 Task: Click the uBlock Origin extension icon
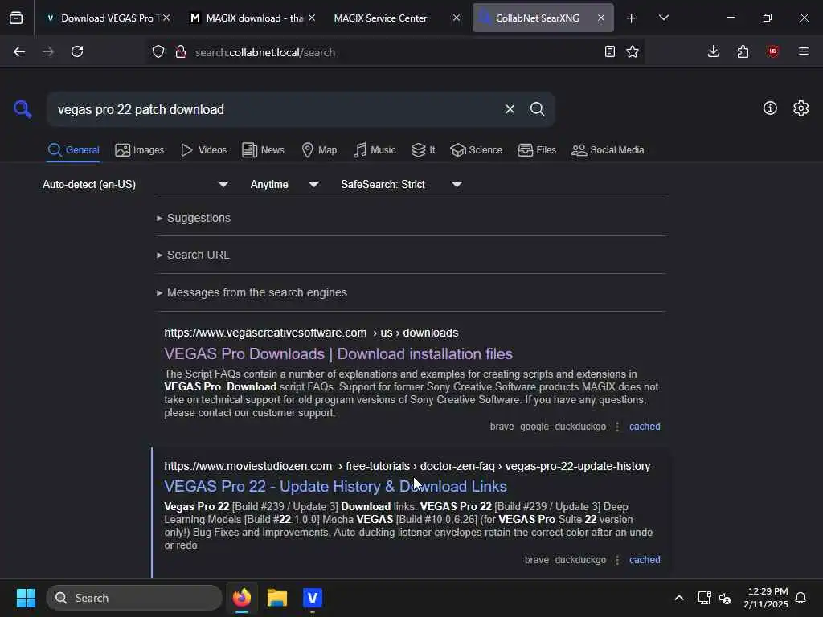pyautogui.click(x=773, y=51)
